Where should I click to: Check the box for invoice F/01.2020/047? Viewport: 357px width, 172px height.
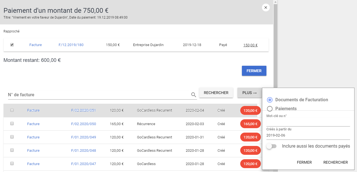click(x=12, y=164)
